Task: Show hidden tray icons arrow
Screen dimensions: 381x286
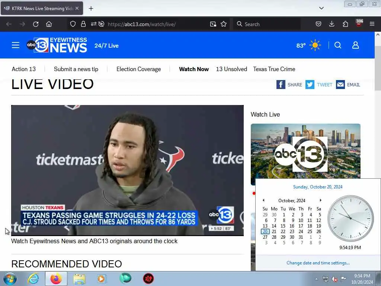Action: point(316,279)
